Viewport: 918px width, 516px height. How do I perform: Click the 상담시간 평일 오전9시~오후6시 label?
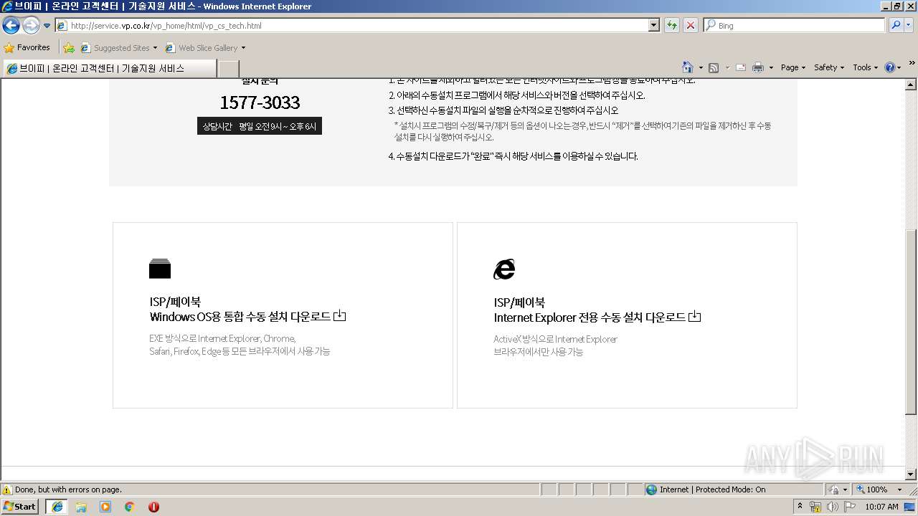pyautogui.click(x=260, y=126)
